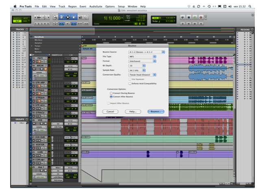Open the Sample Rate dropdown

(137, 70)
